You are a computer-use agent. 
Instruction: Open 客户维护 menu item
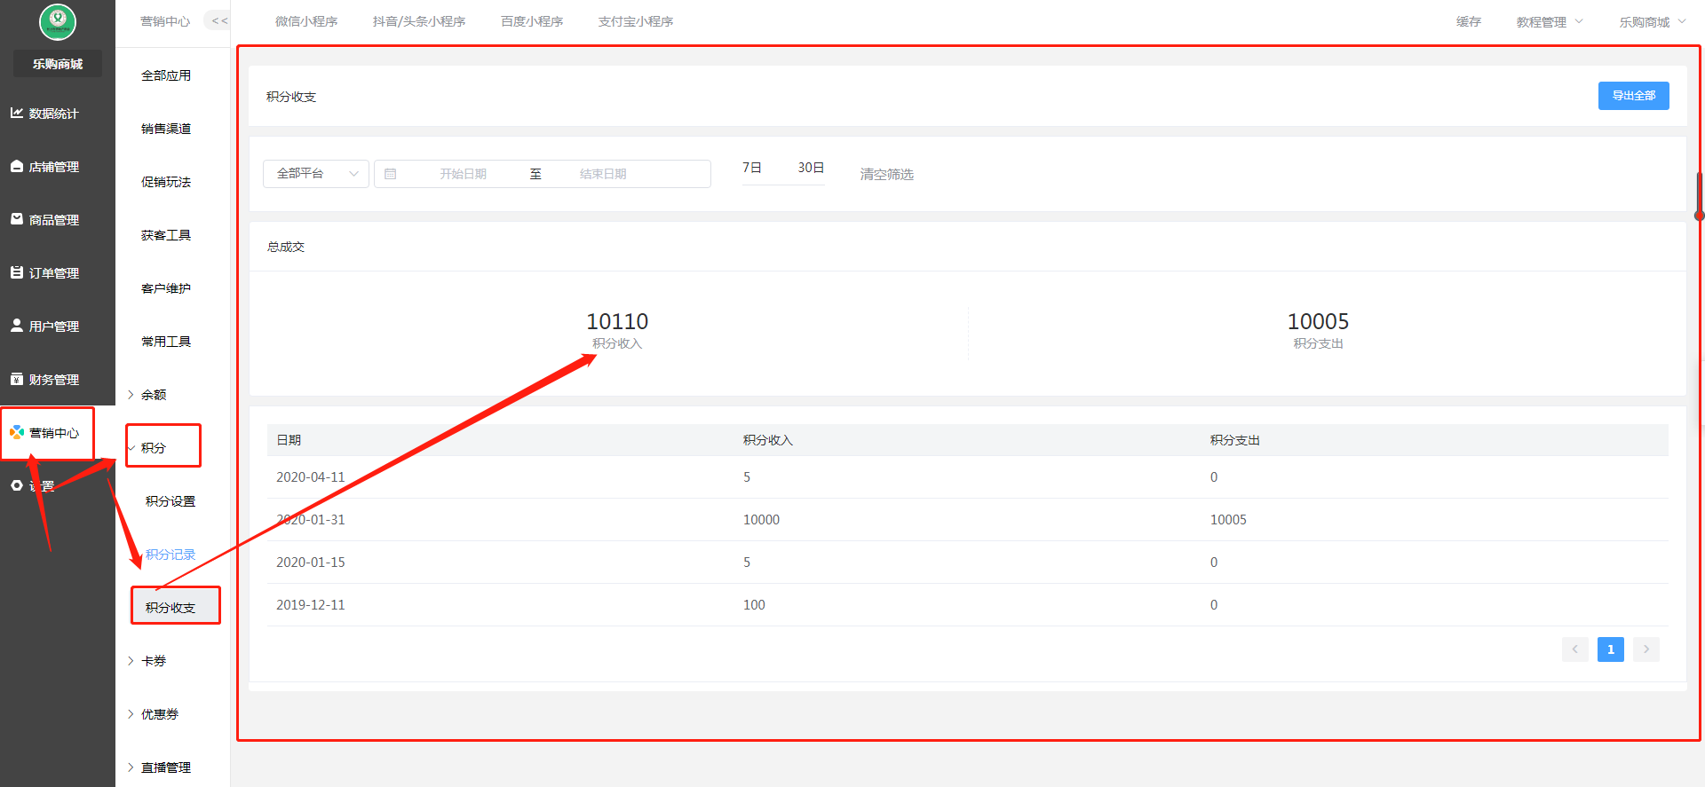tap(166, 288)
